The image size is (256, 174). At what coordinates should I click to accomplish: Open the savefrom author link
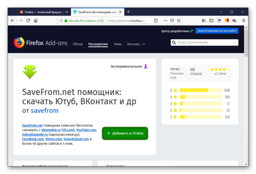tap(45, 111)
